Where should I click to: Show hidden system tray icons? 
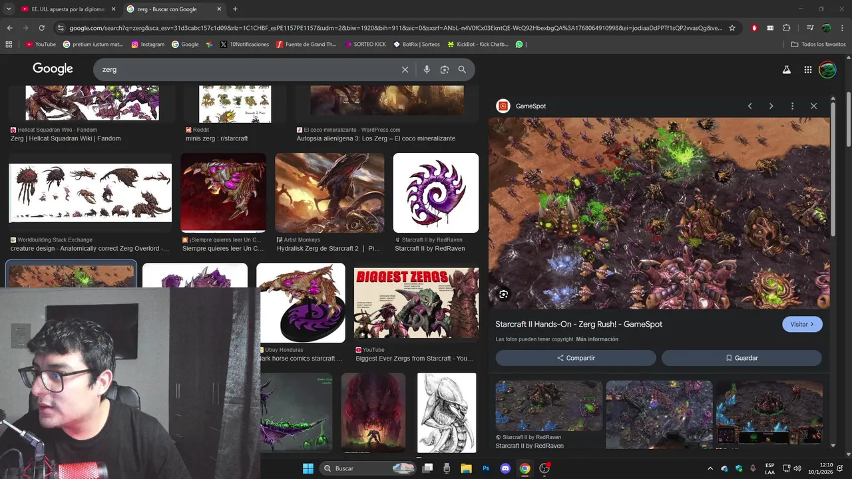(x=710, y=468)
